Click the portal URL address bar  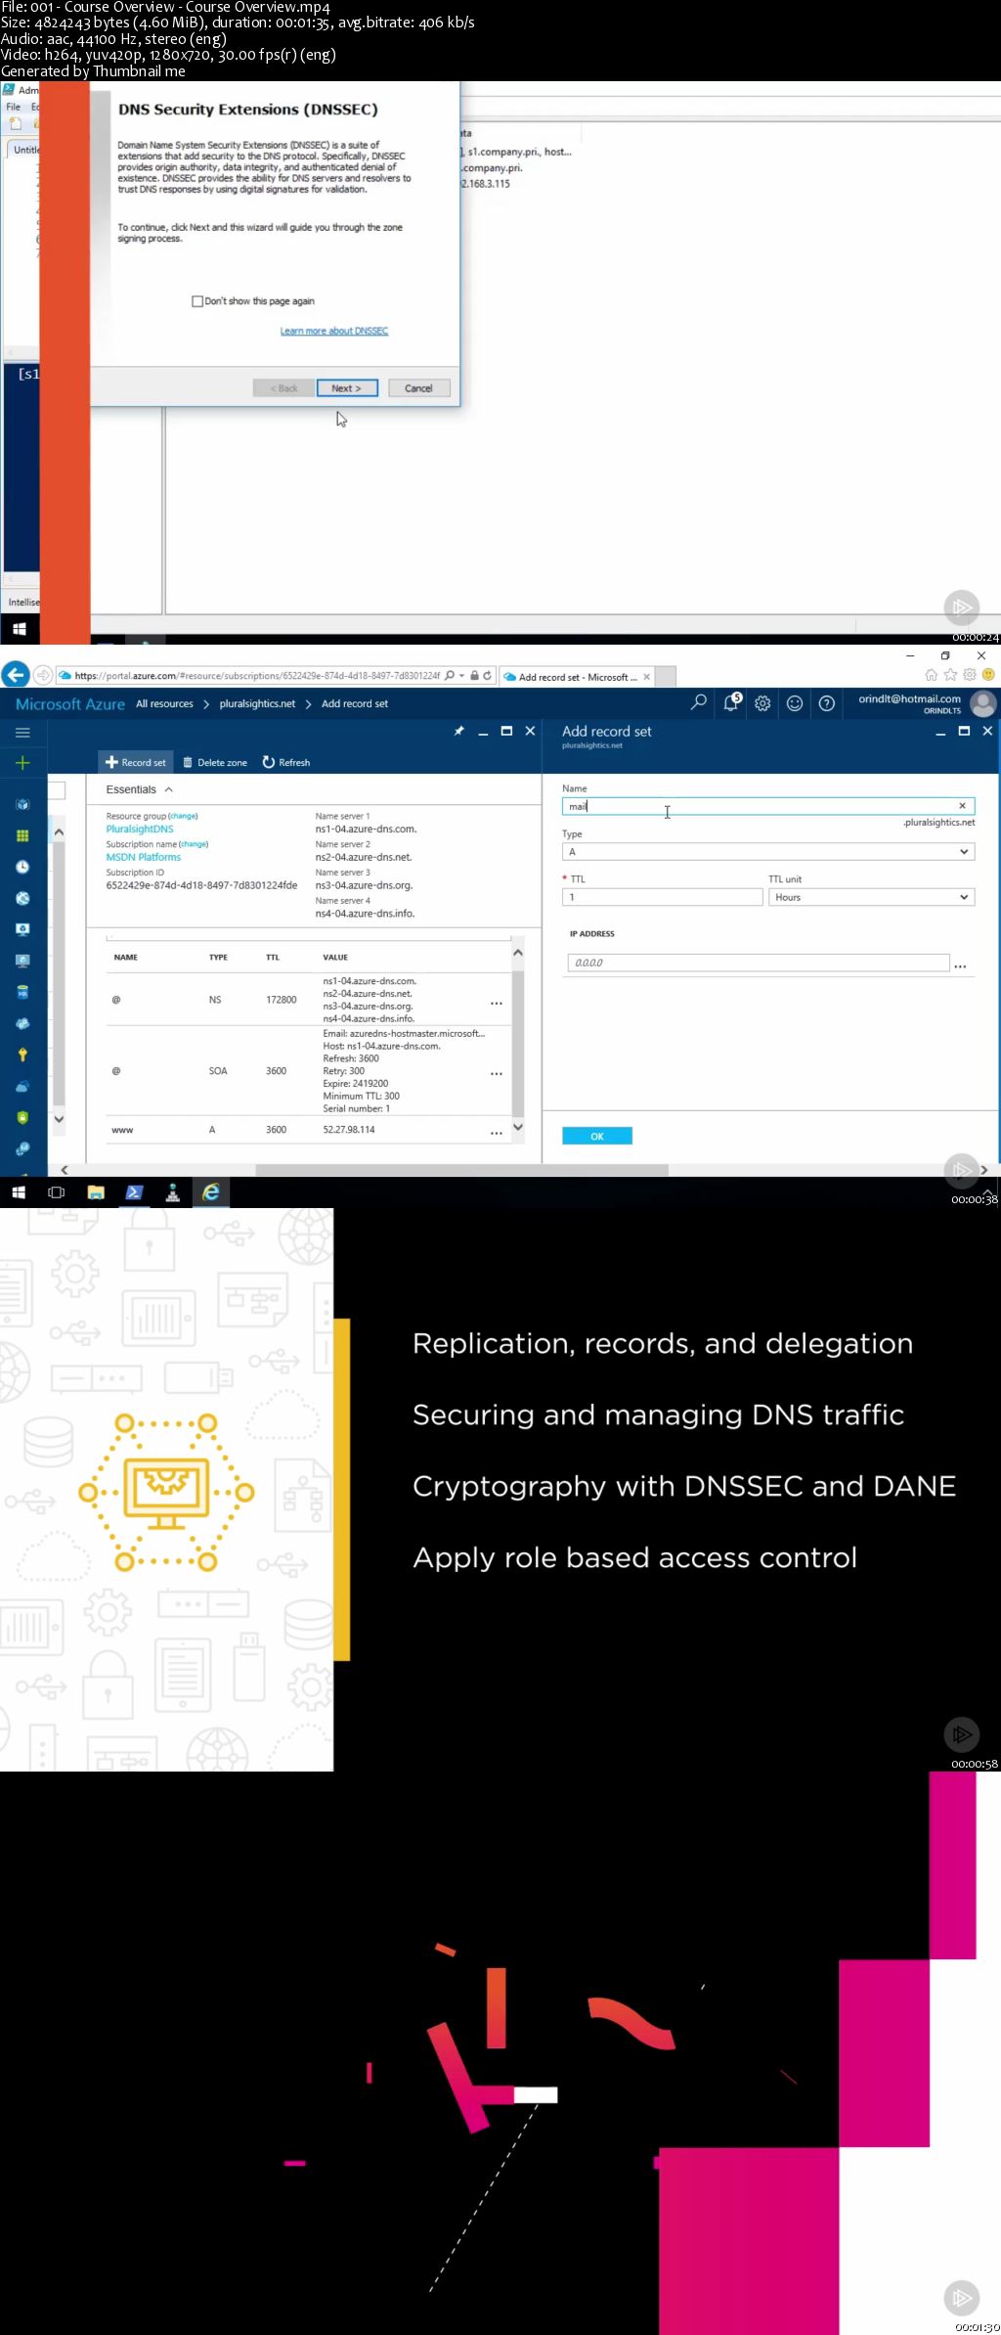point(257,675)
